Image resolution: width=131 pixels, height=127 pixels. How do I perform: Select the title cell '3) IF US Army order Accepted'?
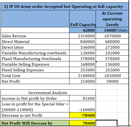tap(65, 6)
